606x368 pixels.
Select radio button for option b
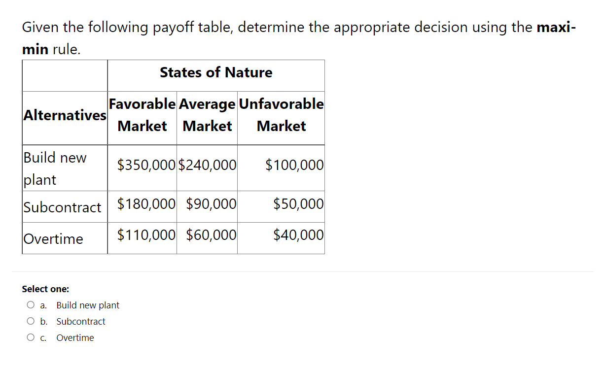30,321
